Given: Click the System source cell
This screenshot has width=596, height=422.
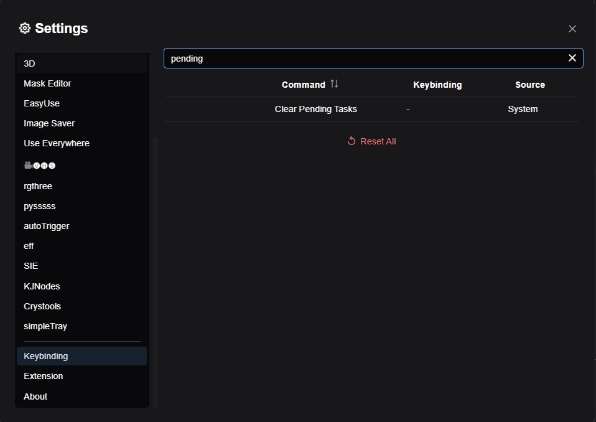Looking at the screenshot, I should [523, 109].
